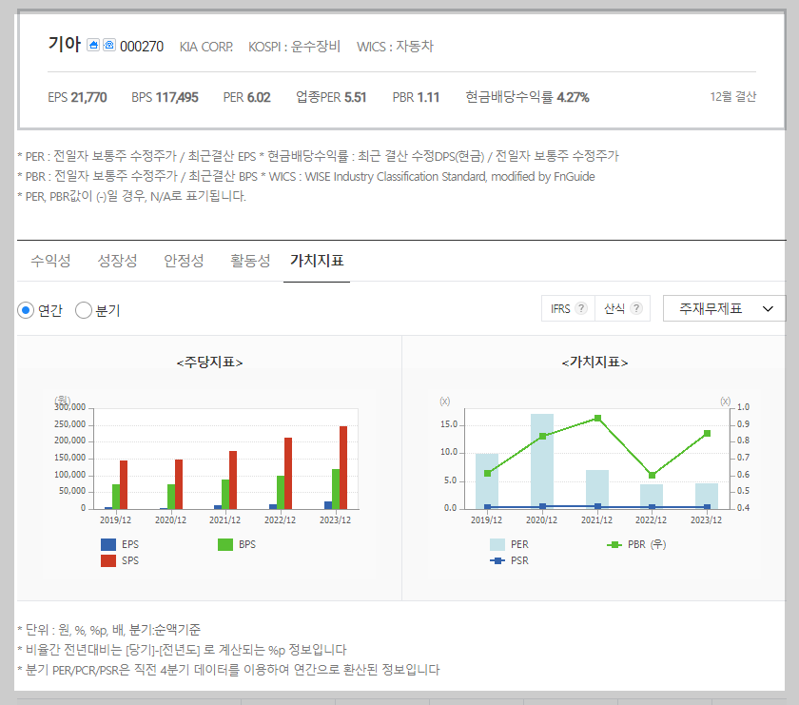
Task: Click the IFRS button
Action: coord(568,308)
